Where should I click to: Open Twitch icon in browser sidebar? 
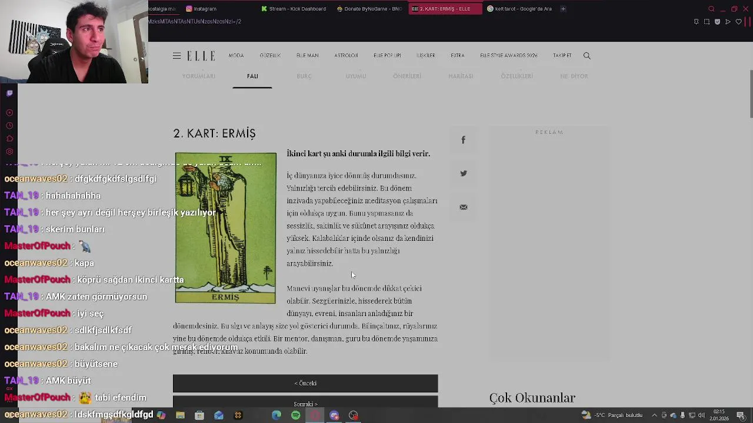coord(9,93)
